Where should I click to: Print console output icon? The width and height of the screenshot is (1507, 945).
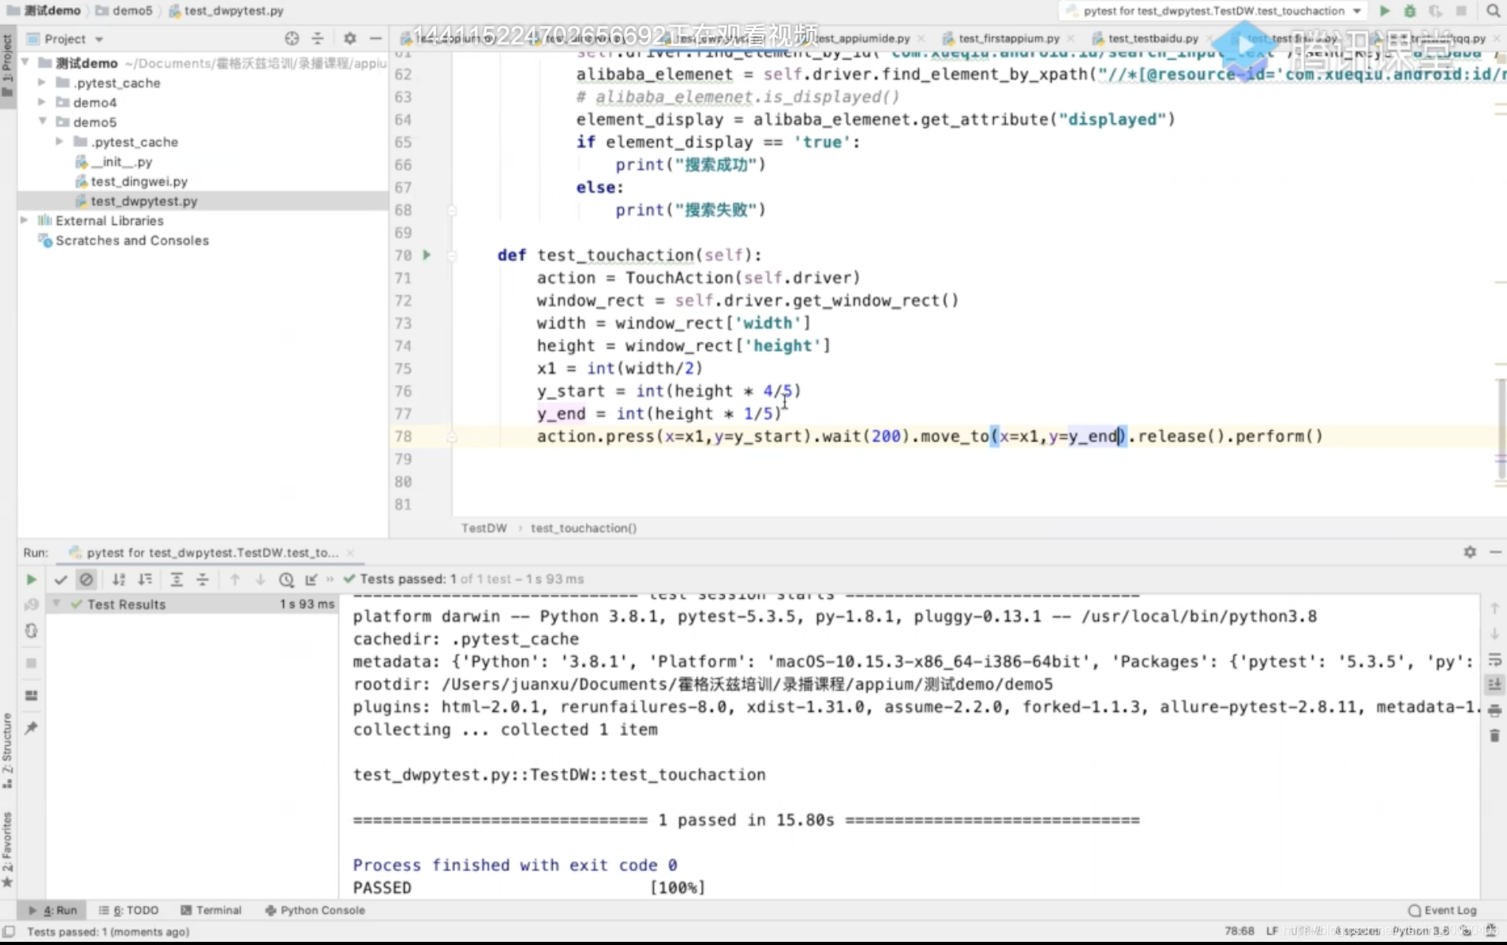tap(1495, 710)
